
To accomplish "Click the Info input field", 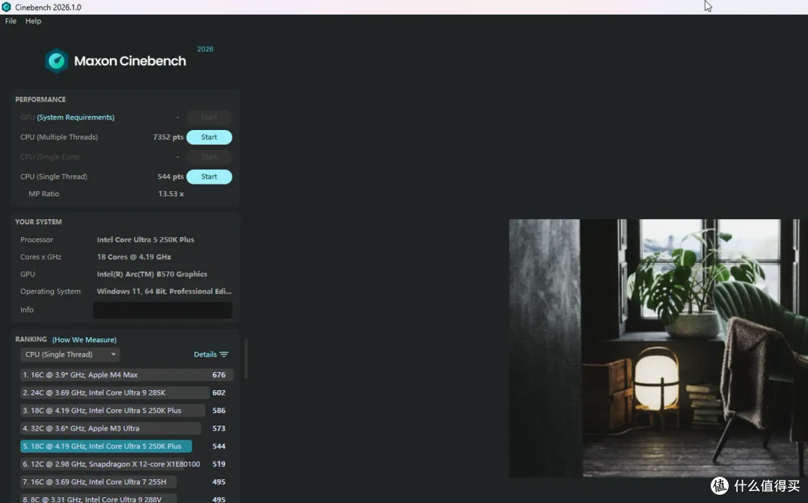I will [162, 310].
